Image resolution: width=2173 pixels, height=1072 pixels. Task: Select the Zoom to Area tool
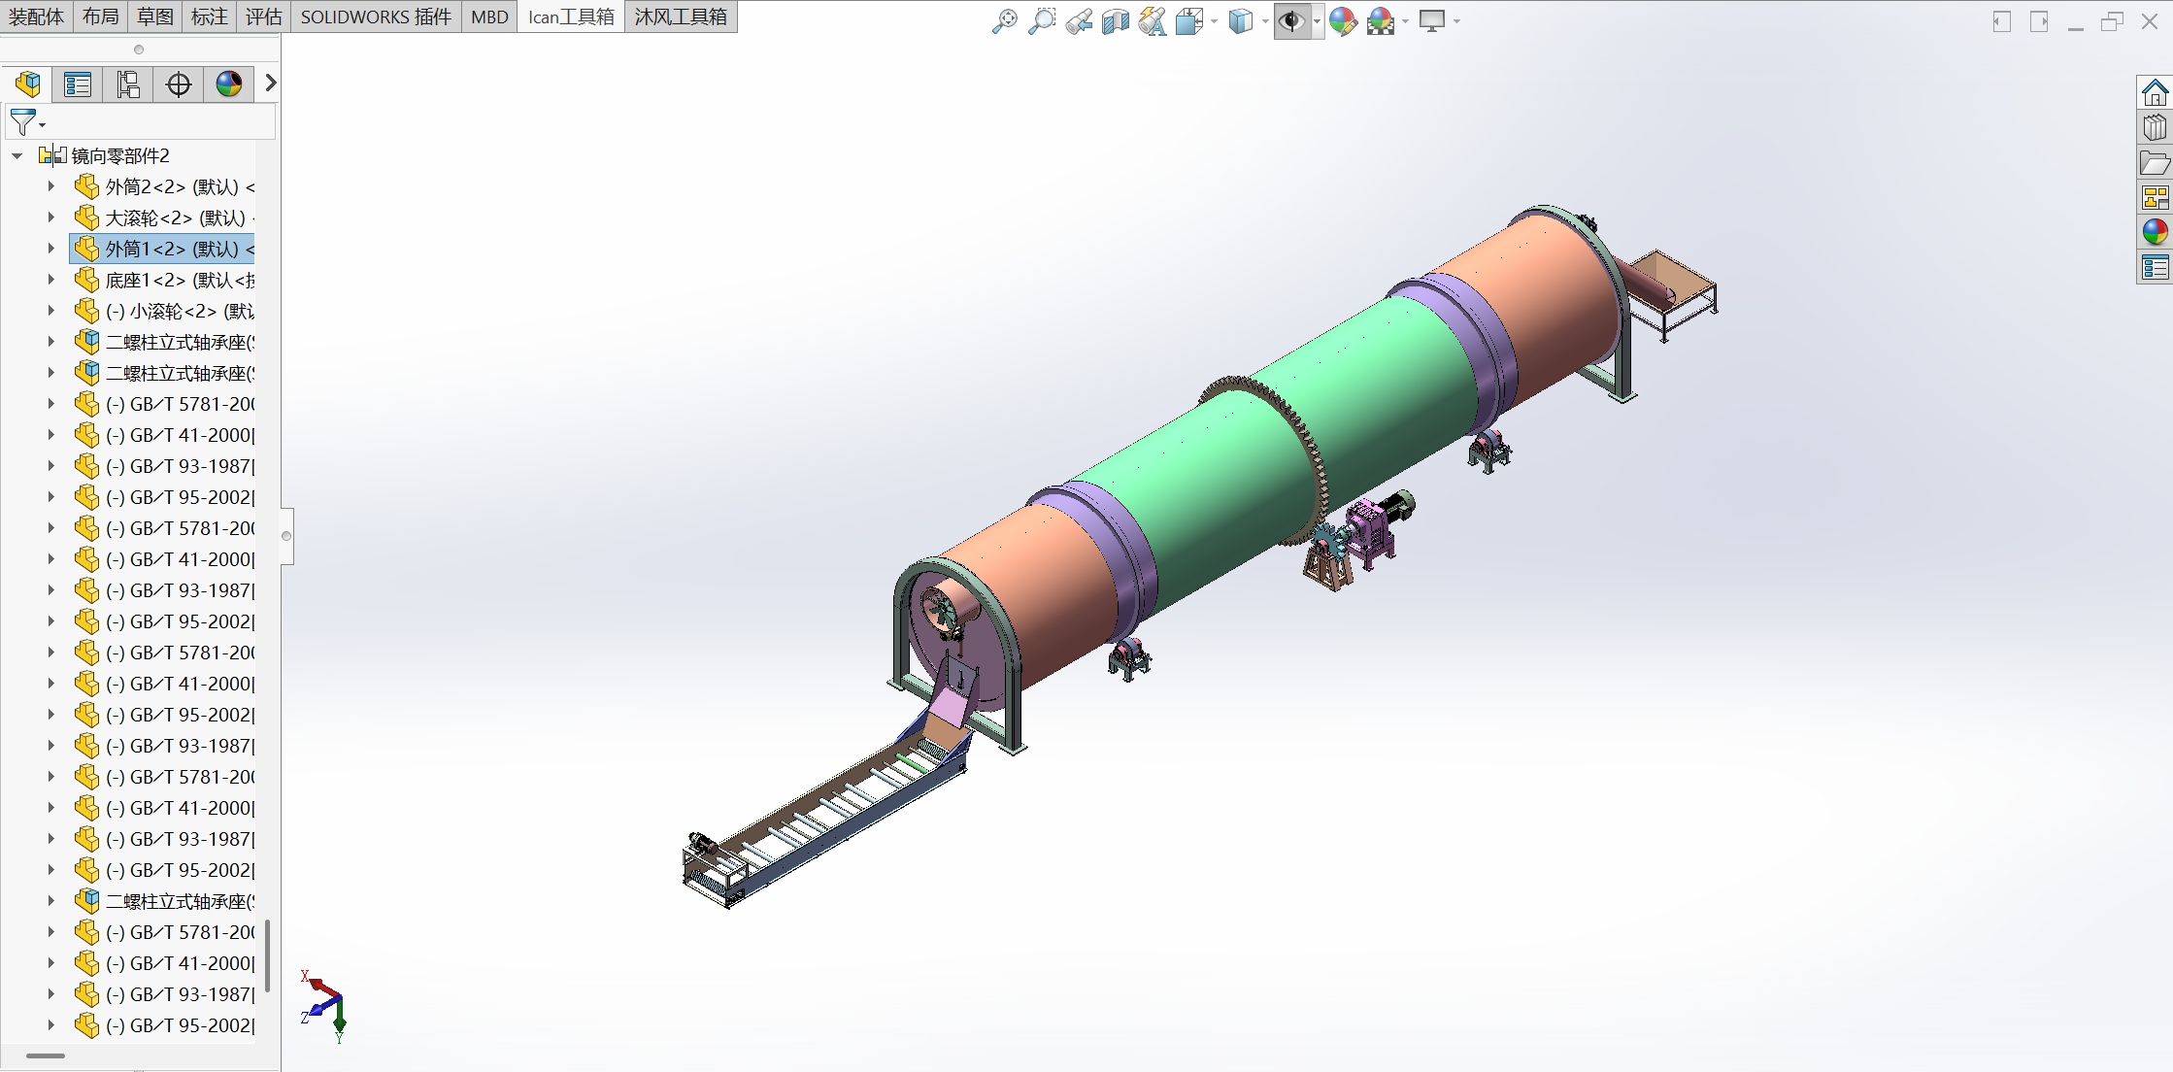(x=1041, y=20)
